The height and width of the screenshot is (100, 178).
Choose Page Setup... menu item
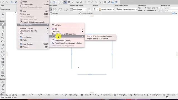(33, 44)
